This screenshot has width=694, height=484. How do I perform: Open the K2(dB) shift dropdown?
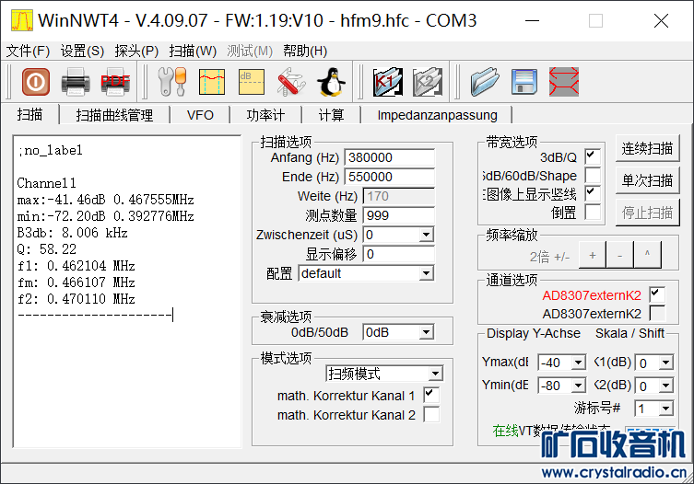click(x=665, y=386)
